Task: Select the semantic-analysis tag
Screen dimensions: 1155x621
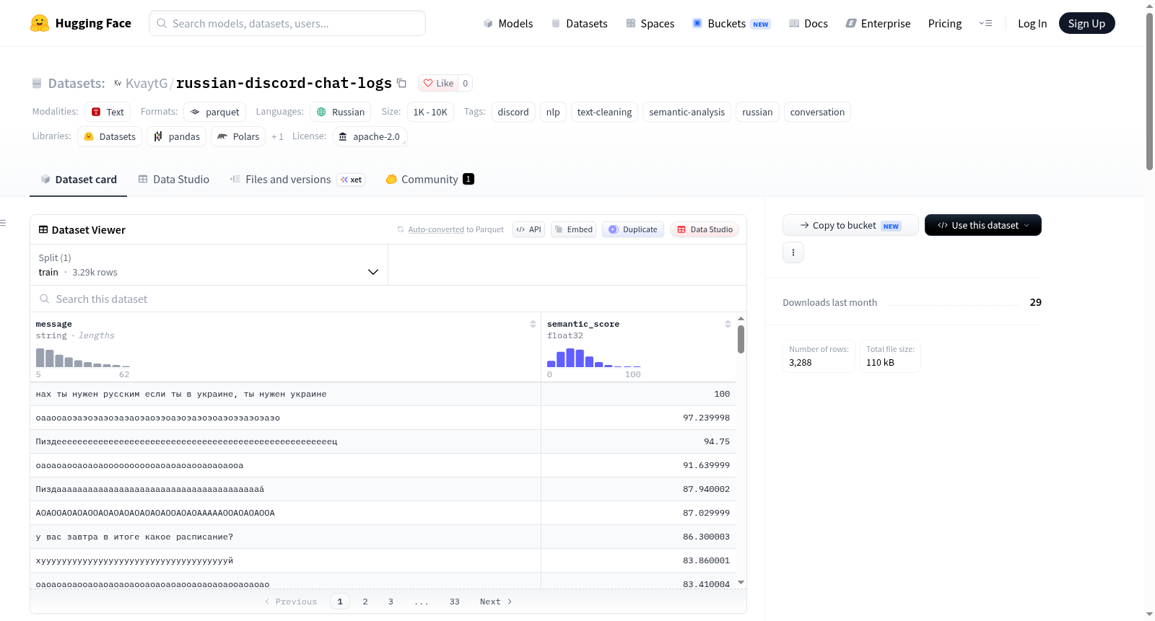Action: 687,112
